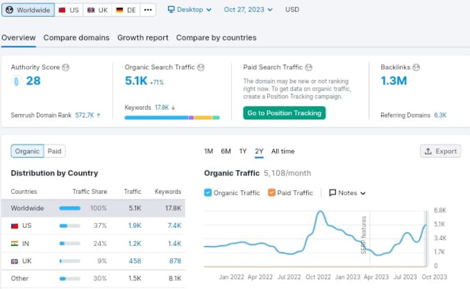Select All time range
Image resolution: width=470 pixels, height=289 pixels.
[x=283, y=151]
